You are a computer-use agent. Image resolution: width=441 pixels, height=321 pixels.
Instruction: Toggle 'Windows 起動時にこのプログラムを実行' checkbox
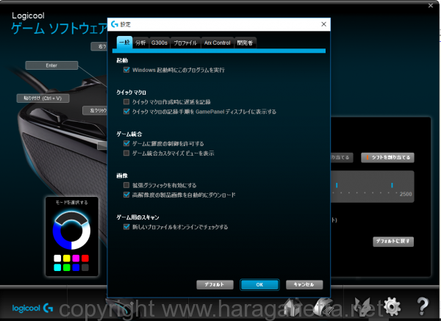126,70
